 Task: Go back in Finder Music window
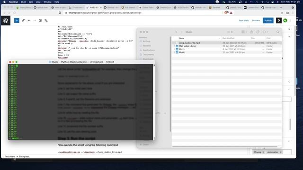point(176,32)
